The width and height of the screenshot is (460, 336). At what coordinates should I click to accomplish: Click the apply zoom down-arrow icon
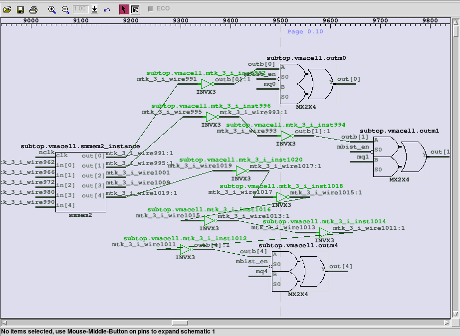(x=95, y=9)
